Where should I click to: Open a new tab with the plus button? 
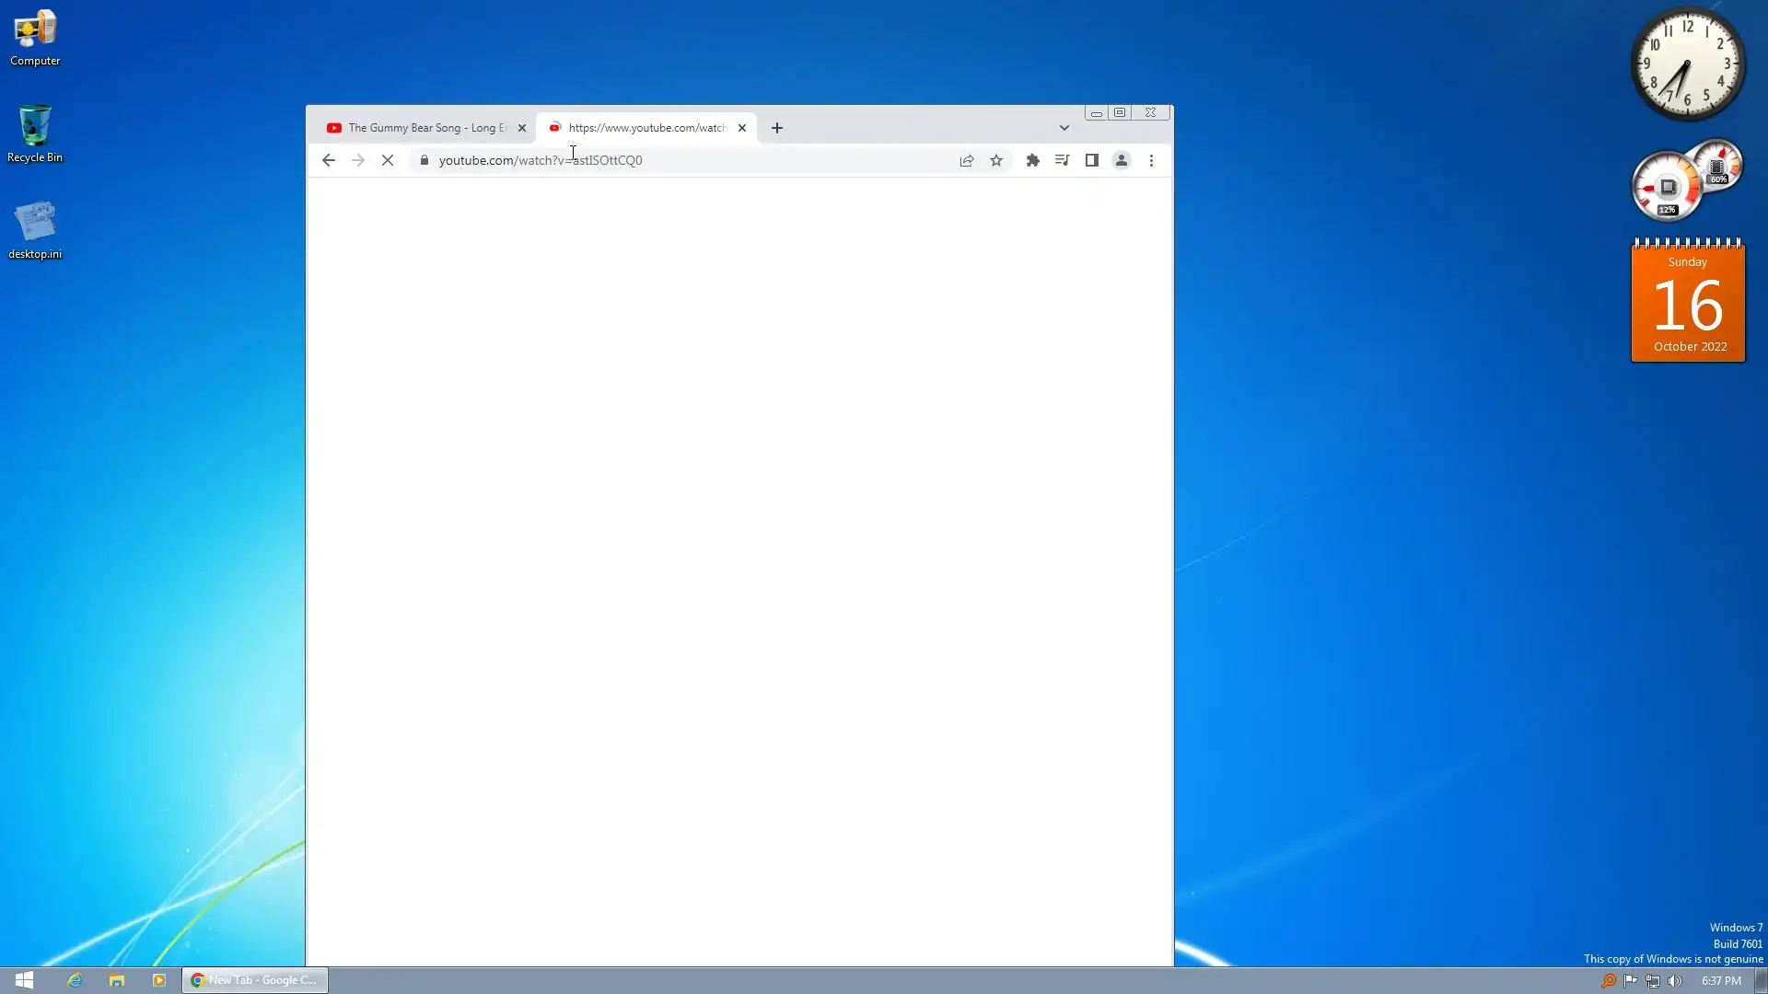[776, 128]
